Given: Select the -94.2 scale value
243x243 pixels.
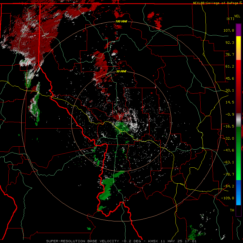Looking at the screenshot, I should [229, 186].
